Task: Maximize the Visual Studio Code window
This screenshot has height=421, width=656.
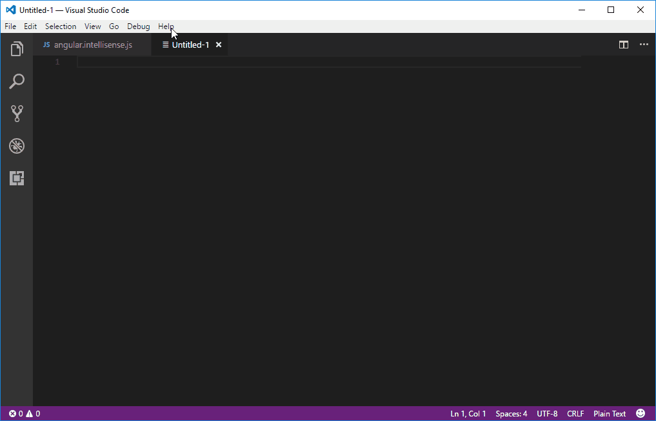Action: (611, 10)
